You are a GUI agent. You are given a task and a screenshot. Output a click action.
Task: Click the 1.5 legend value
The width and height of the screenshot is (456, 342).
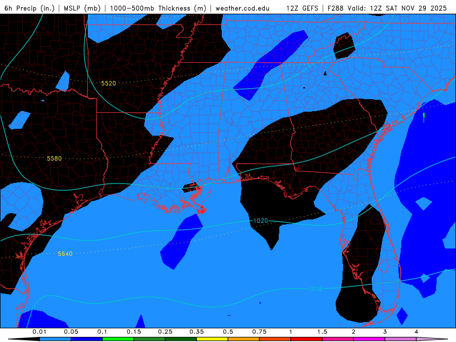point(322,332)
